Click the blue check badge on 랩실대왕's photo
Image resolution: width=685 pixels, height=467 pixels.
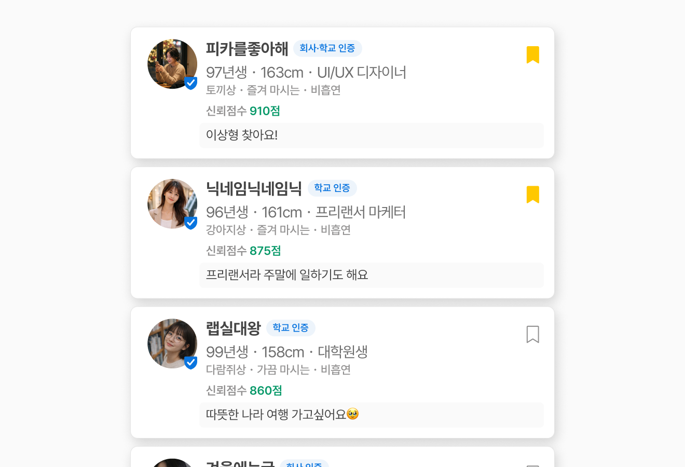tap(190, 363)
